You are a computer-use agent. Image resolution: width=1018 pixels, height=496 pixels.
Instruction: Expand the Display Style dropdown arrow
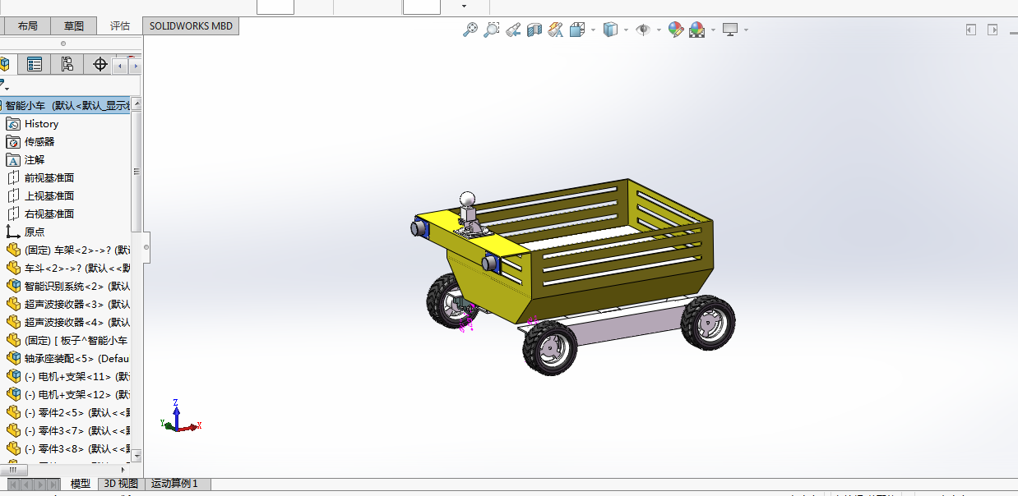(x=626, y=30)
